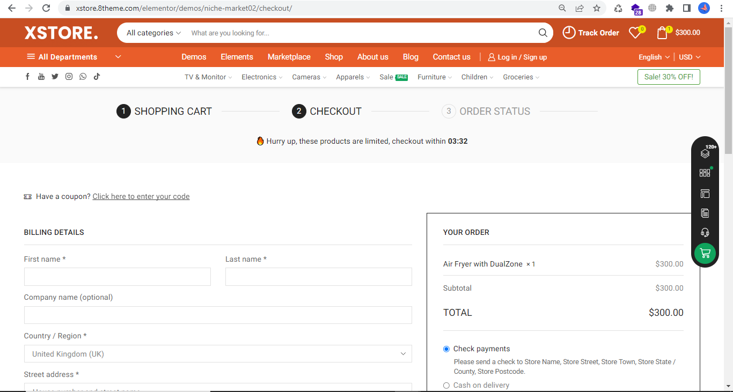Viewport: 733px width, 392px height.
Task: Open the Shop menu item
Action: pos(334,57)
